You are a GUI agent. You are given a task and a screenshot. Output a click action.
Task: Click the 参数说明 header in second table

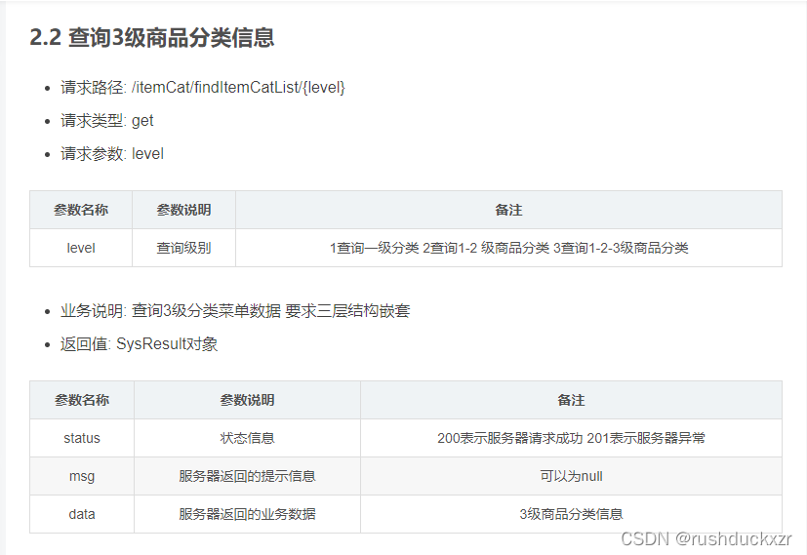pos(247,400)
